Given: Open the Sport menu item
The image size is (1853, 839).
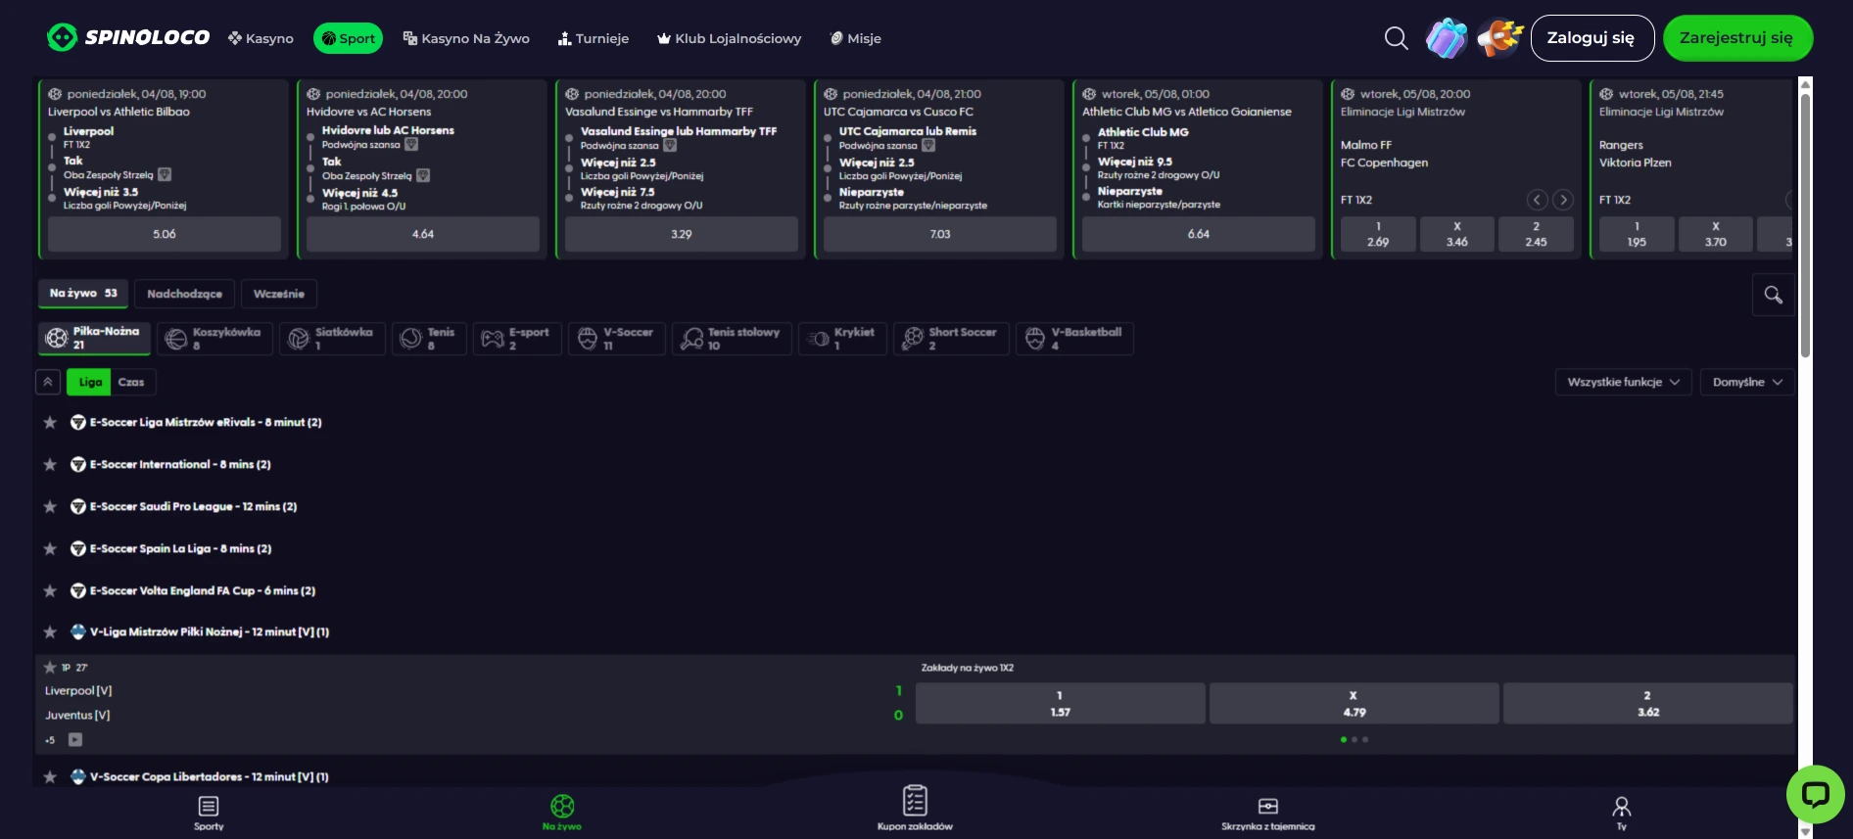Looking at the screenshot, I should click(348, 38).
